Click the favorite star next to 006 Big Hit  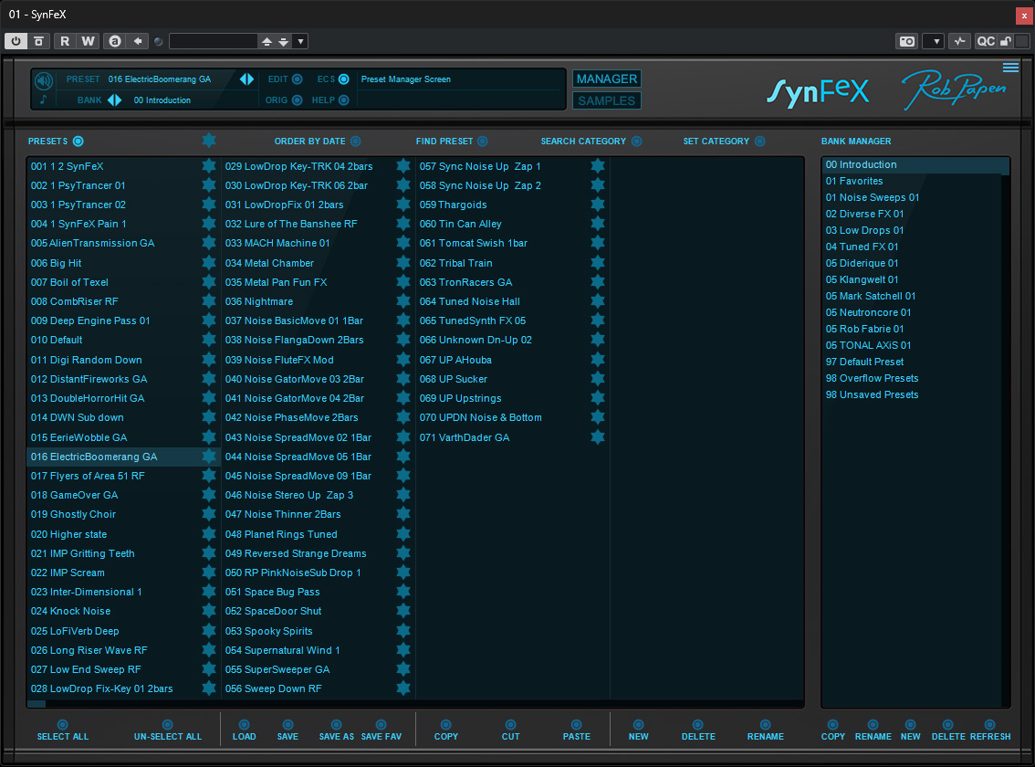click(209, 262)
